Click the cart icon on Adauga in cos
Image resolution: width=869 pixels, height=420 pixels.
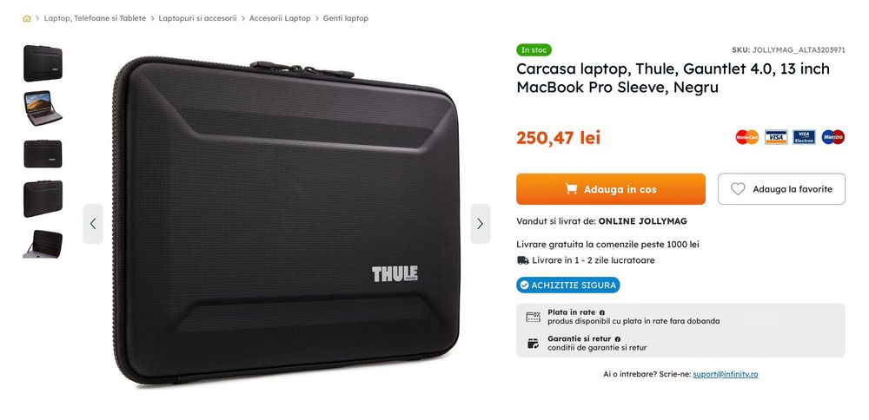[x=572, y=188]
